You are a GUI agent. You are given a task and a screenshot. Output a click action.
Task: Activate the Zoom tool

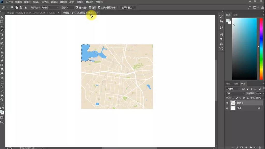coord(2,100)
